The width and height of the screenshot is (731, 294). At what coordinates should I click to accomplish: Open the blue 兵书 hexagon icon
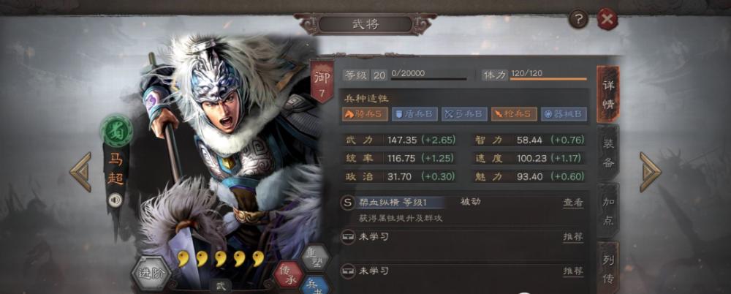click(315, 285)
